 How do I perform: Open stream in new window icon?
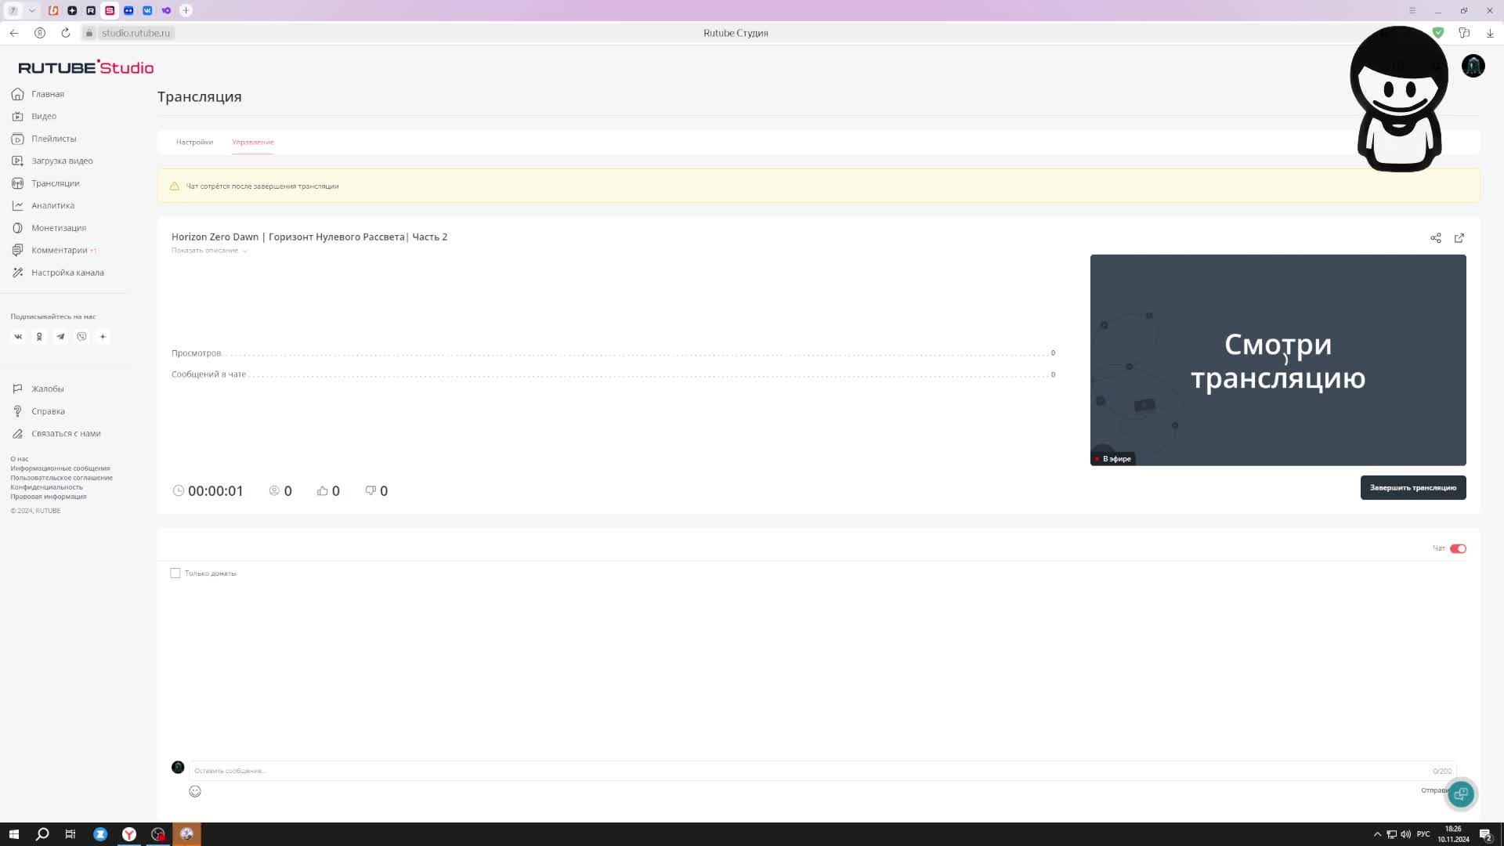coord(1459,238)
